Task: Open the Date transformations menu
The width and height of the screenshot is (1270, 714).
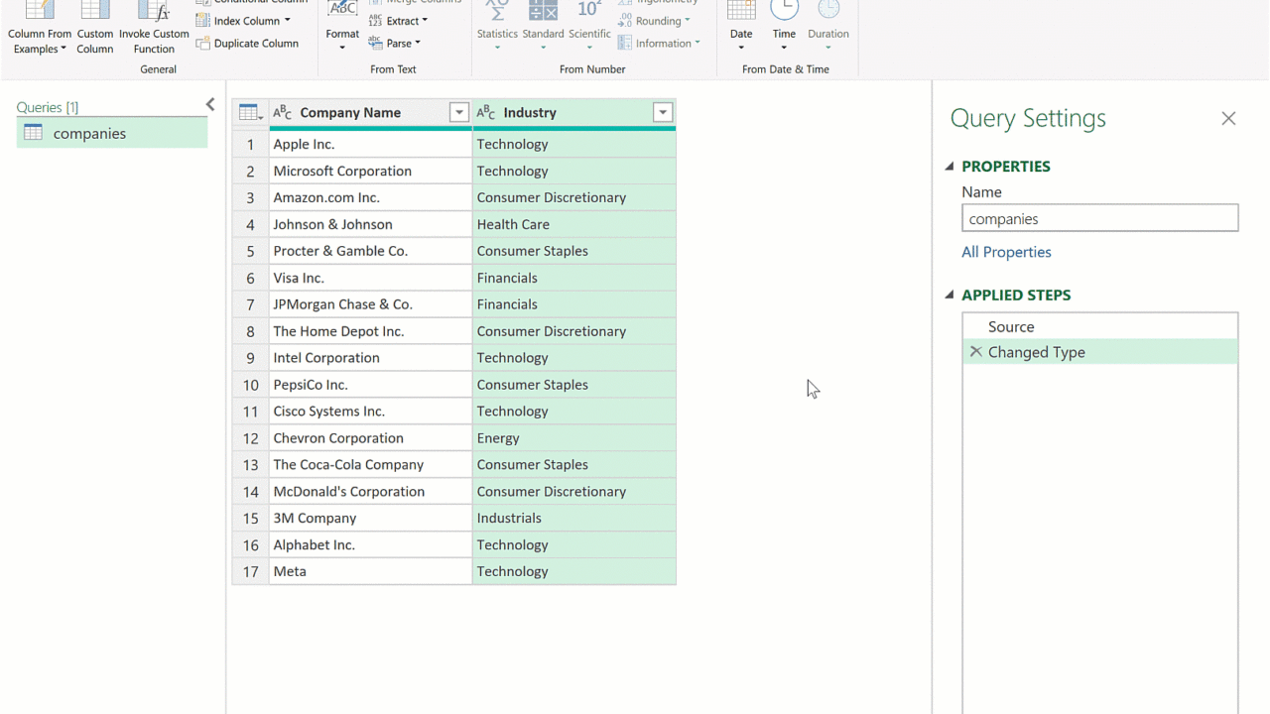Action: (x=741, y=35)
